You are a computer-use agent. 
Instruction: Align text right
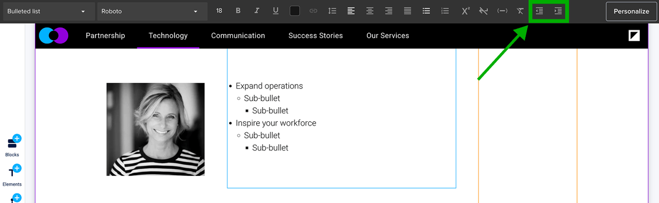click(x=389, y=11)
